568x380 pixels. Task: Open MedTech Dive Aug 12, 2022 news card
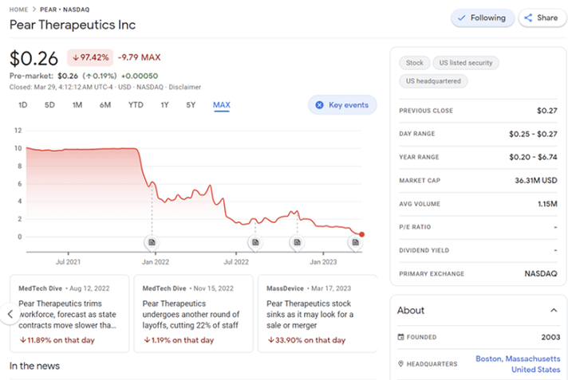pos(69,313)
